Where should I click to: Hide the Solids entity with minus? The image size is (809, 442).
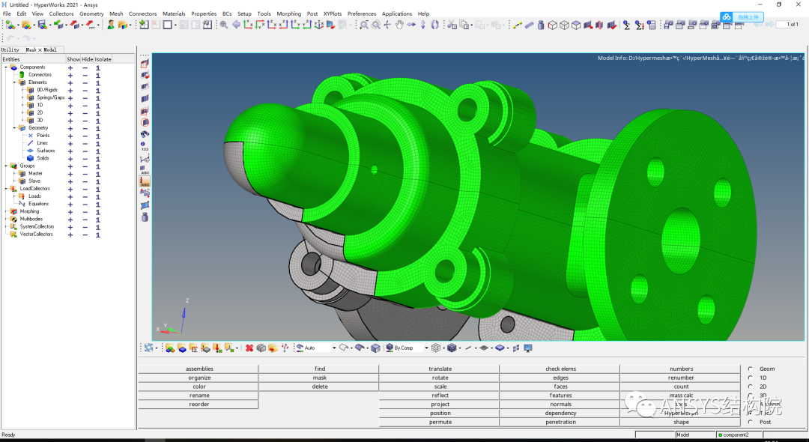[85, 158]
